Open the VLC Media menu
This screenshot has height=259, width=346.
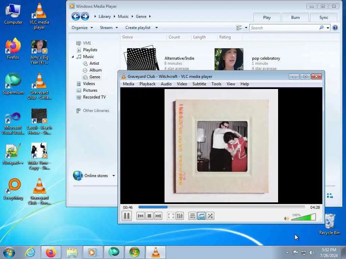tap(128, 84)
